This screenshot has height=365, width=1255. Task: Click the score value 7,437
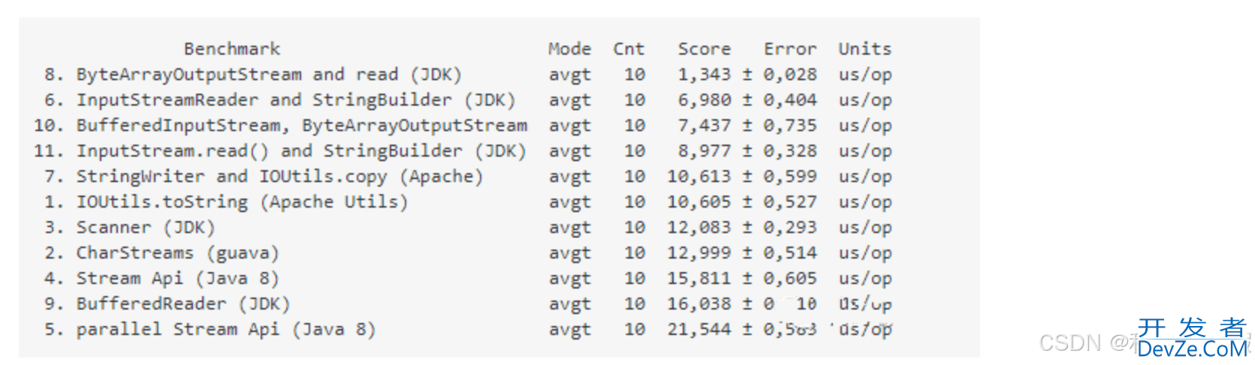tap(704, 126)
